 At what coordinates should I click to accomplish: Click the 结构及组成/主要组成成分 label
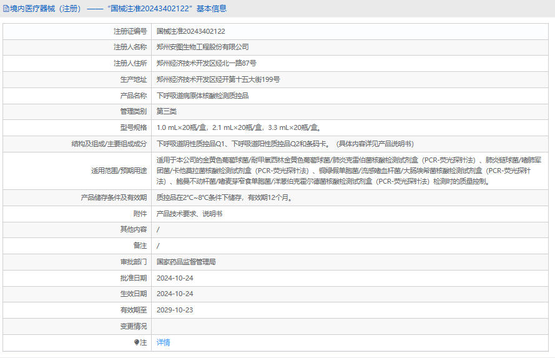pos(109,144)
